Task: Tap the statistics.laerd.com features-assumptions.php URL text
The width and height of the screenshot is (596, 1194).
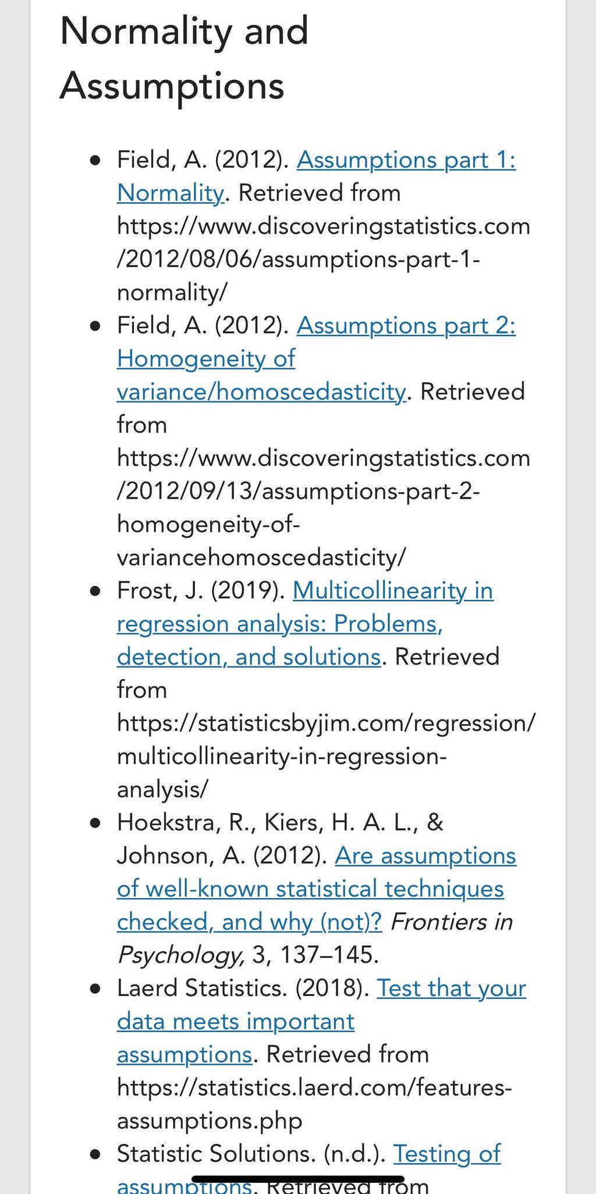Action: click(x=314, y=1104)
